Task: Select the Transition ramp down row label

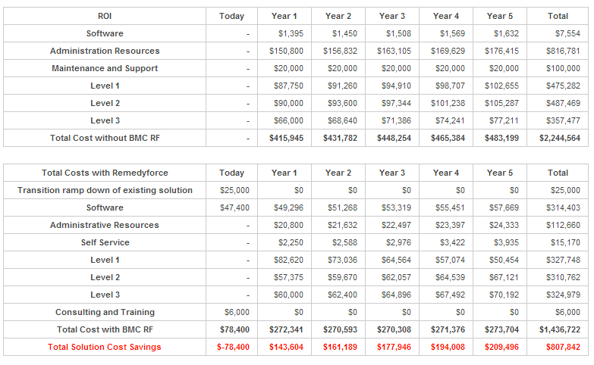Action: point(105,190)
